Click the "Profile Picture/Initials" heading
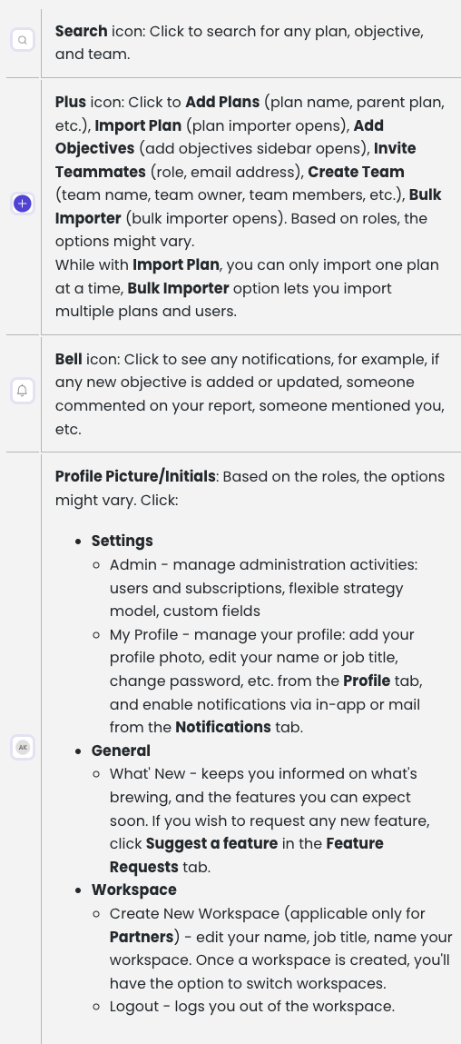 tap(135, 477)
